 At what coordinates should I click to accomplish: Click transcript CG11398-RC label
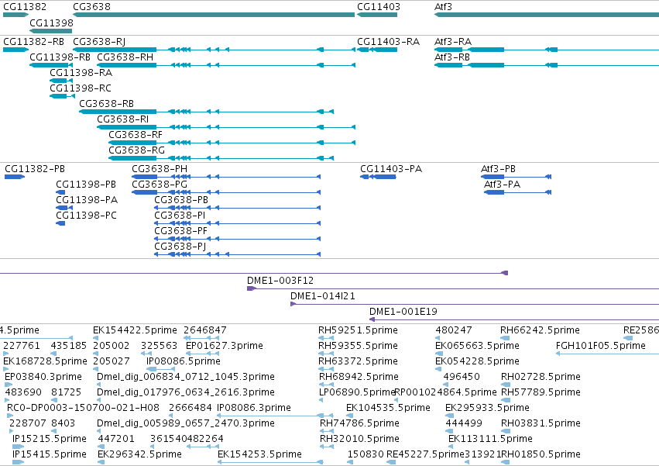(x=81, y=88)
